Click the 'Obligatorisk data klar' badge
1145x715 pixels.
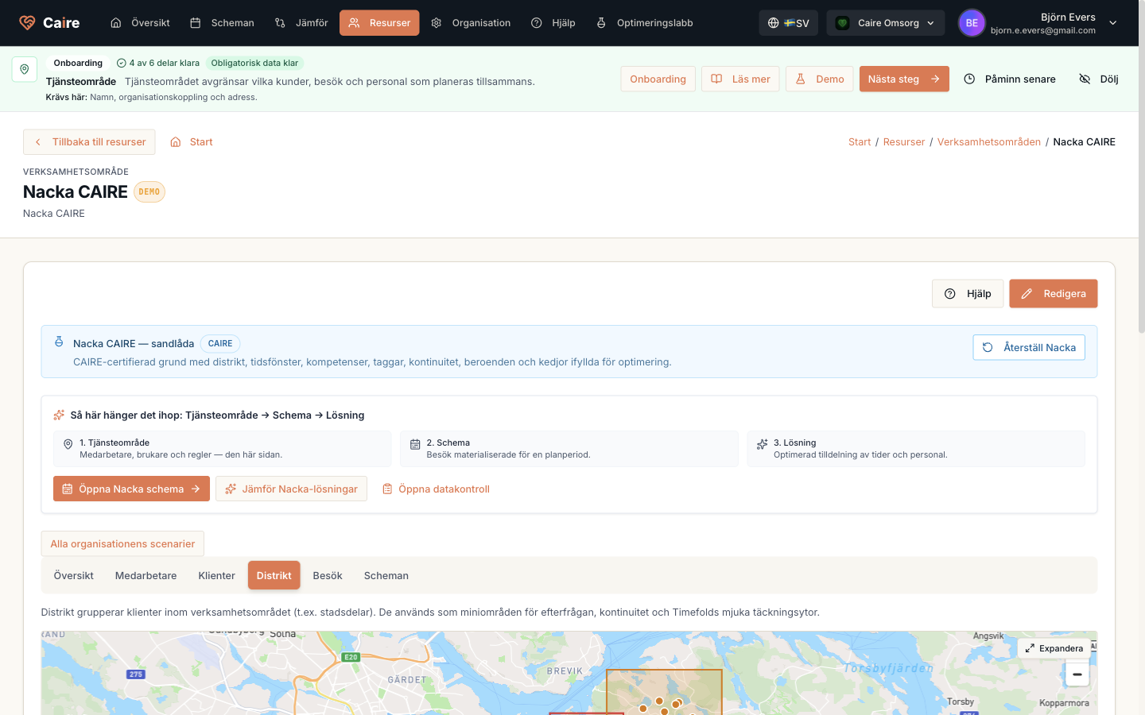coord(254,63)
